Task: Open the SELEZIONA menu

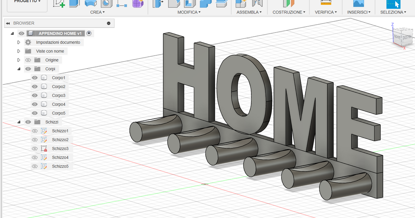Action: tap(393, 12)
